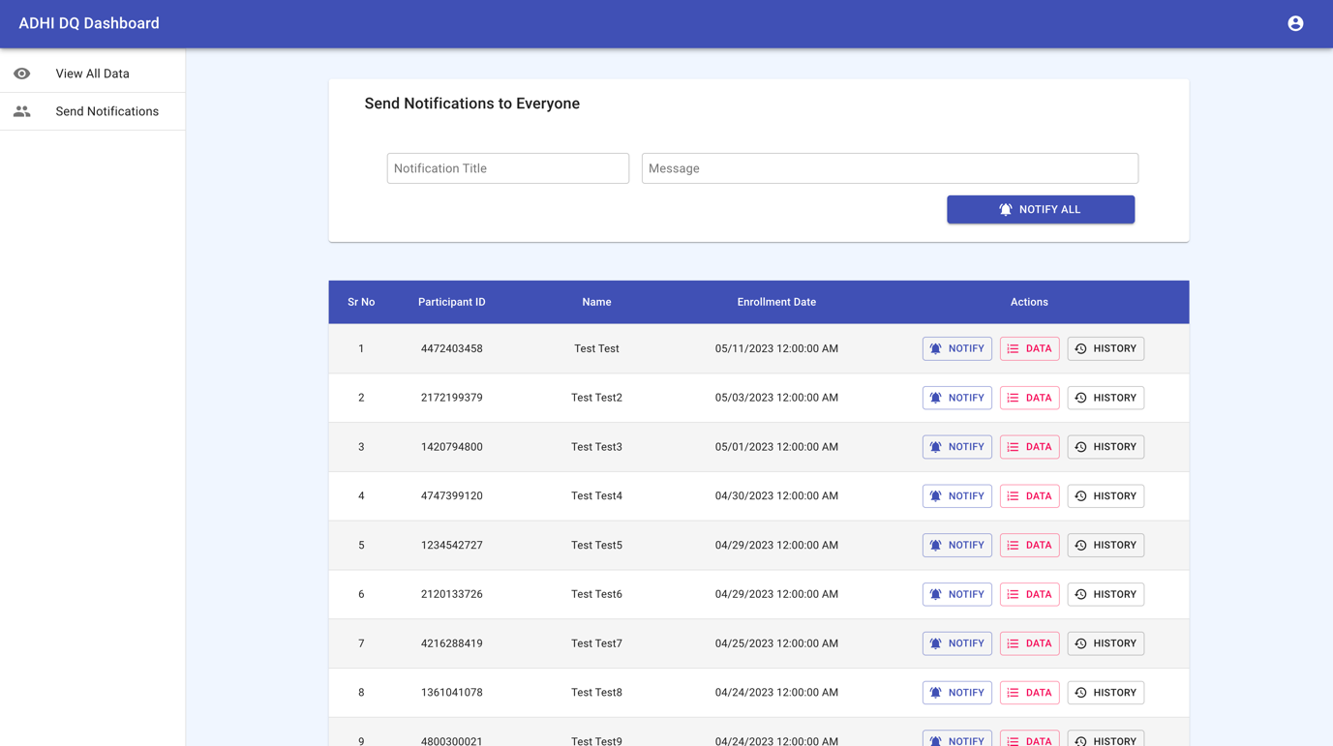Click the list icon on Test Test2's DATA button

coord(1013,397)
